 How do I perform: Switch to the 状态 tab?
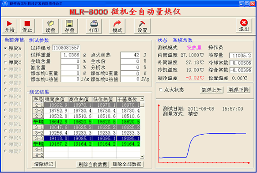coord(162,40)
